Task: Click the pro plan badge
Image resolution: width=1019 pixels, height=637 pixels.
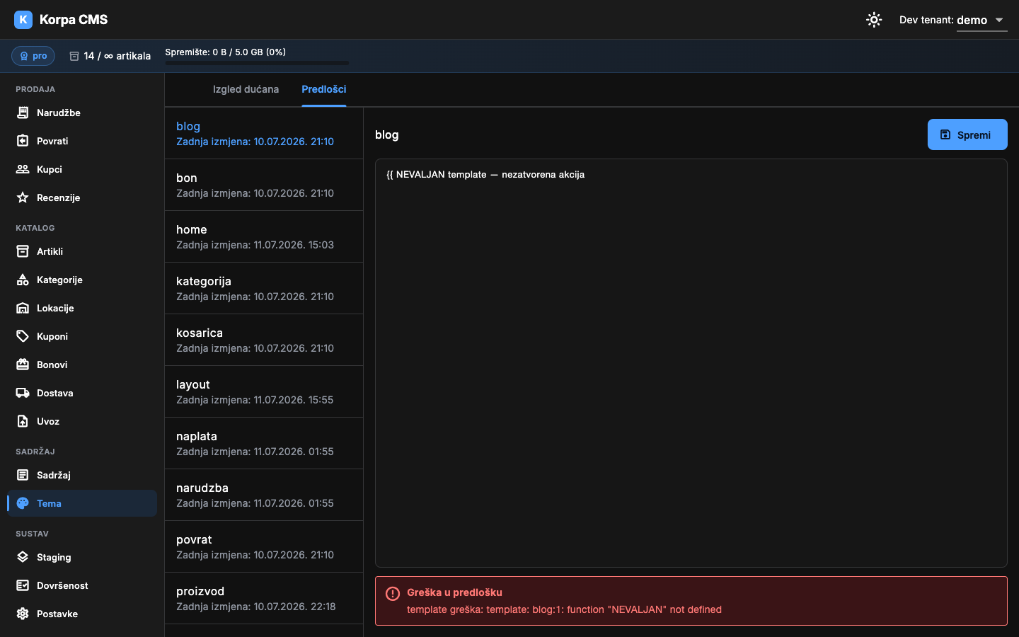Action: [33, 56]
